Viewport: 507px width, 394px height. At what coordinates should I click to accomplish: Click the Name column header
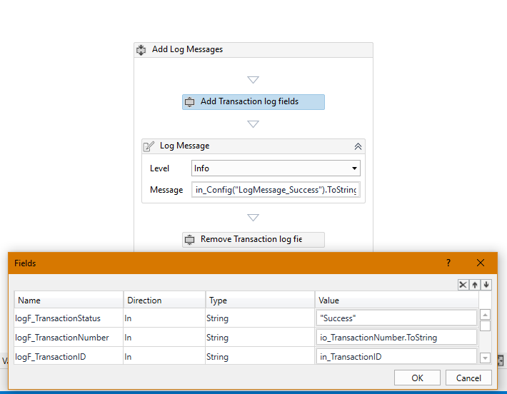(x=69, y=300)
